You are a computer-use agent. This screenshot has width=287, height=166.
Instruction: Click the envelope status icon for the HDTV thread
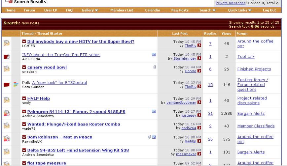coord(7,43)
